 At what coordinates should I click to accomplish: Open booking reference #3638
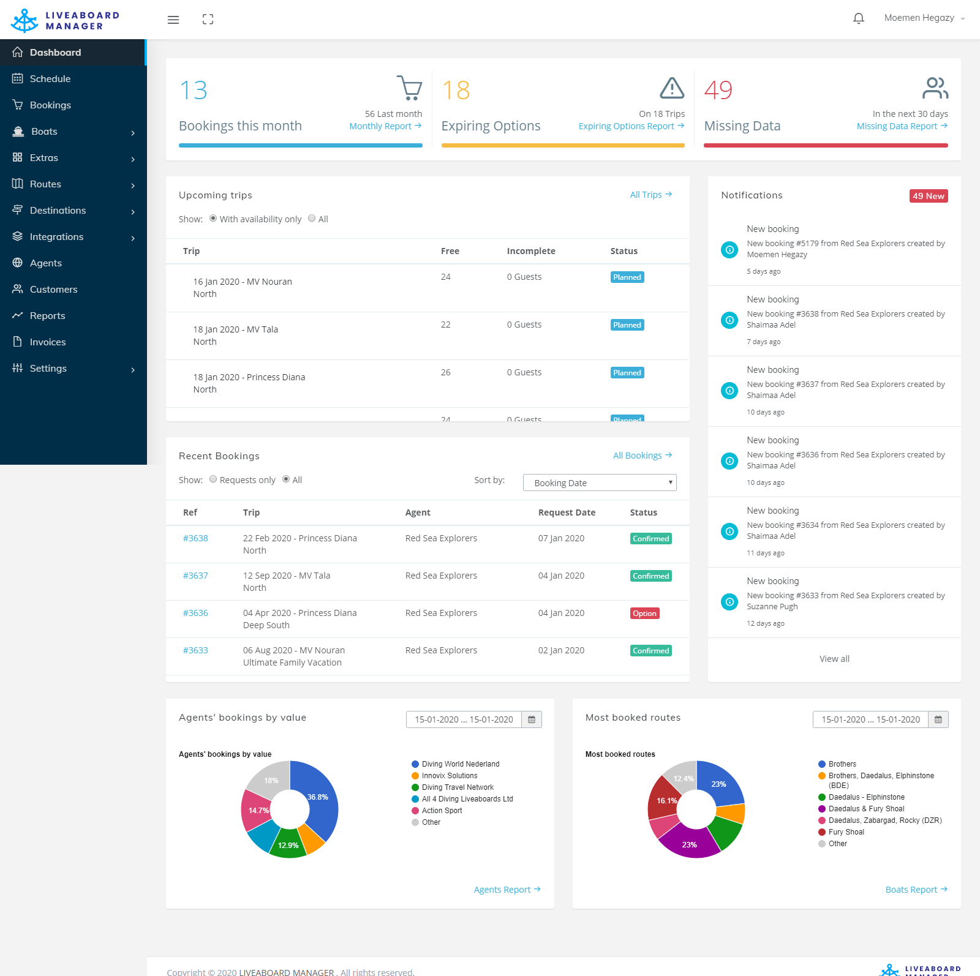pos(195,538)
